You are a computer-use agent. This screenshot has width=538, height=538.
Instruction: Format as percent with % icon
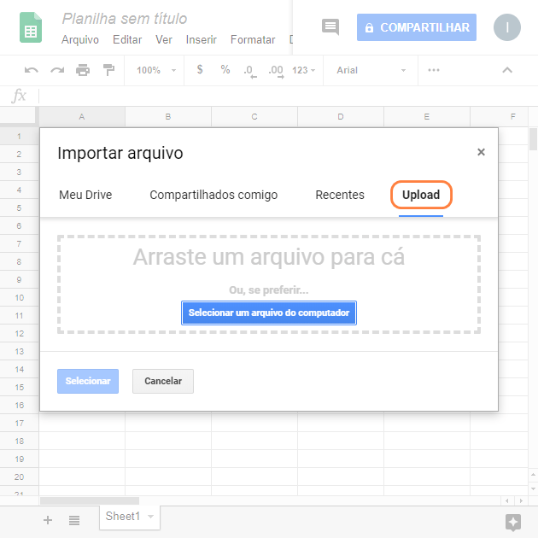tap(225, 70)
